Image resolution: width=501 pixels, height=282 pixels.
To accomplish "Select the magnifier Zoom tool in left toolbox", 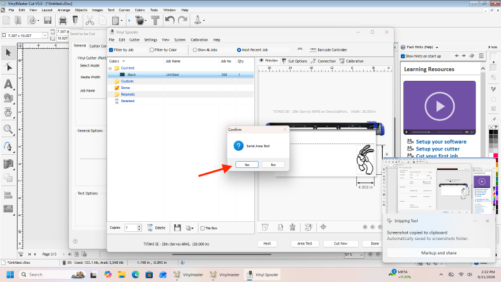I will point(8,130).
